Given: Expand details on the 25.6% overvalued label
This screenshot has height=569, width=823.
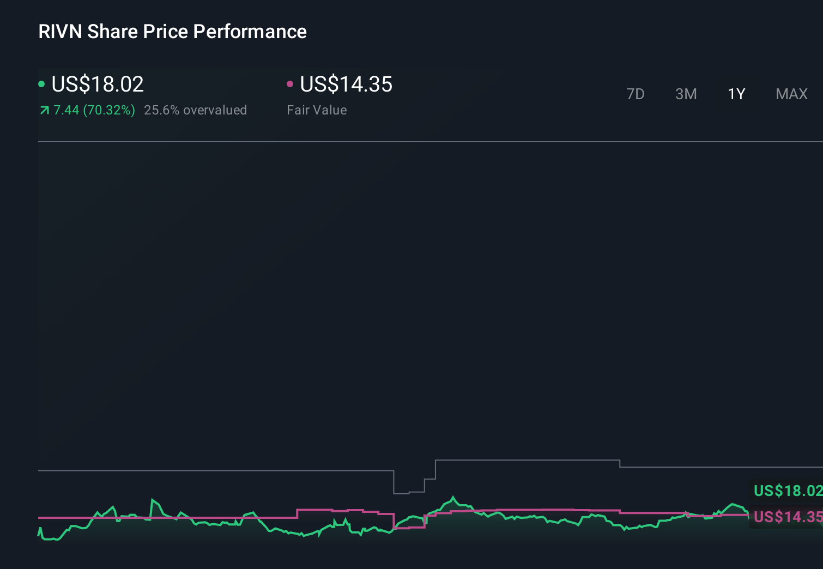Looking at the screenshot, I should 195,110.
